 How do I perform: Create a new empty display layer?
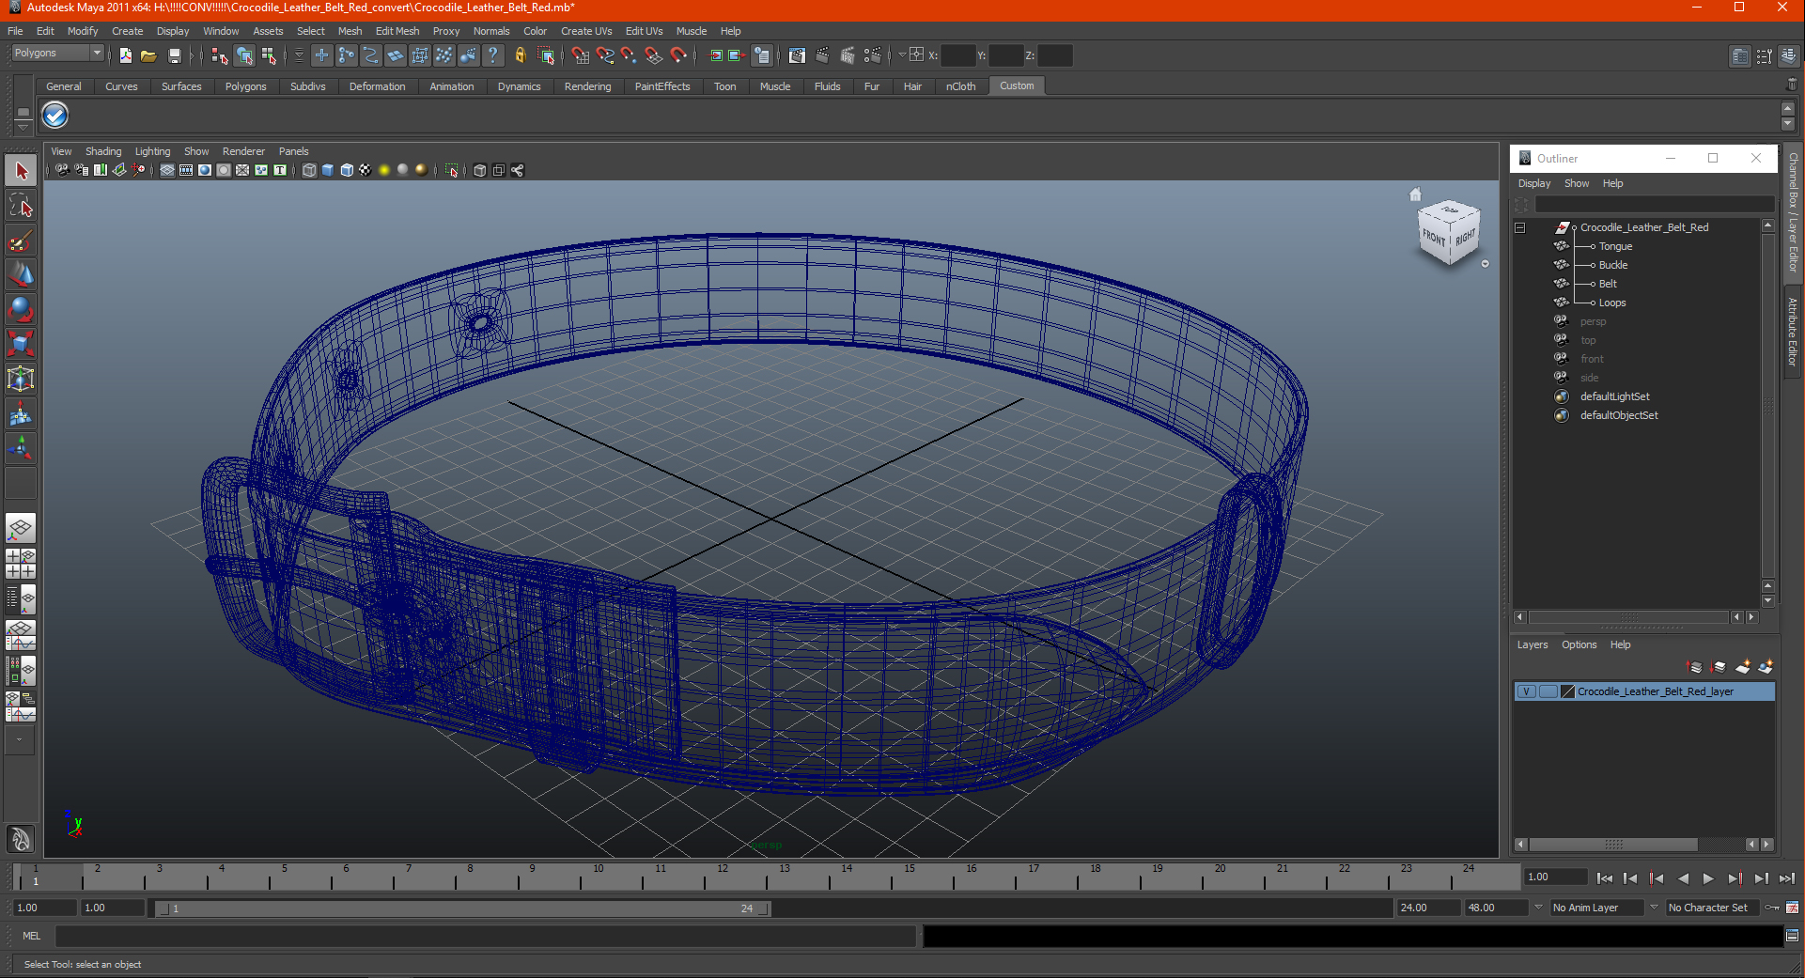pos(1742,667)
